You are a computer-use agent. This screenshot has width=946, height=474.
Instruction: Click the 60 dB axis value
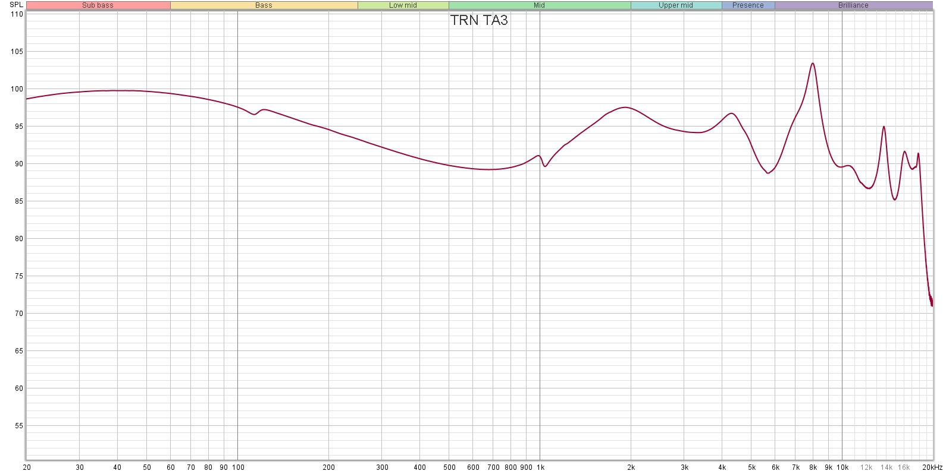18,388
